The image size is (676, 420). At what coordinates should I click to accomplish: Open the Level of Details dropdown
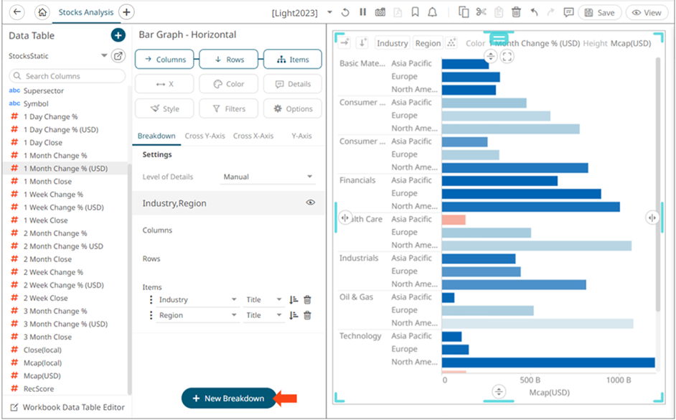(268, 177)
